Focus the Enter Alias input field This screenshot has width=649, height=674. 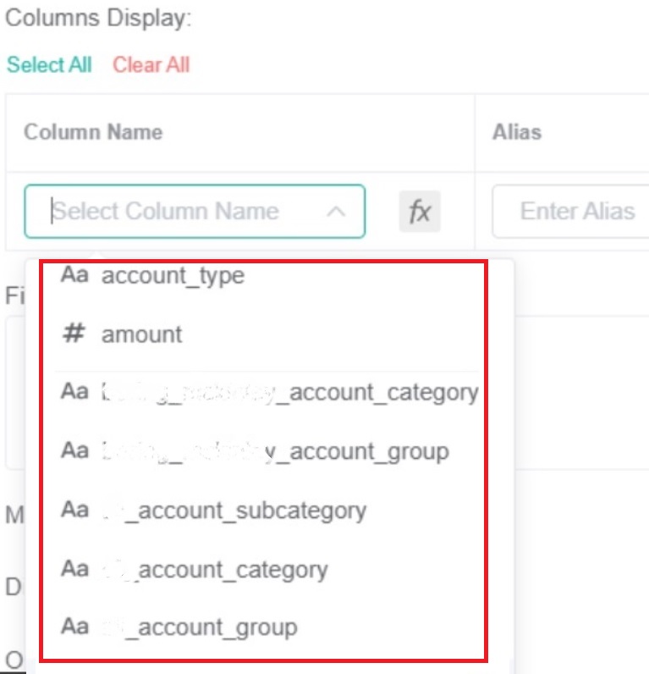577,211
